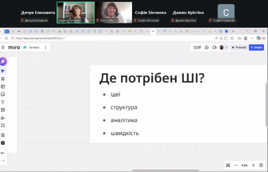Click the blue Share button
268x172 pixels.
[x=256, y=47]
